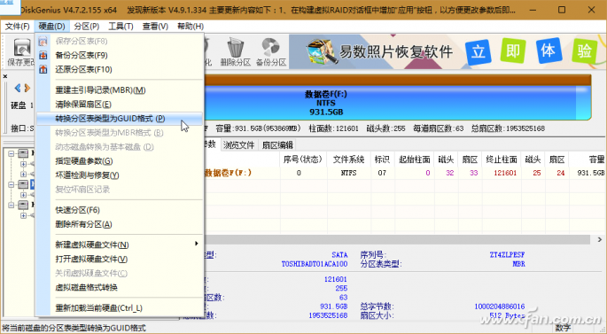Click the blue 体 banner tile

[x=549, y=50]
